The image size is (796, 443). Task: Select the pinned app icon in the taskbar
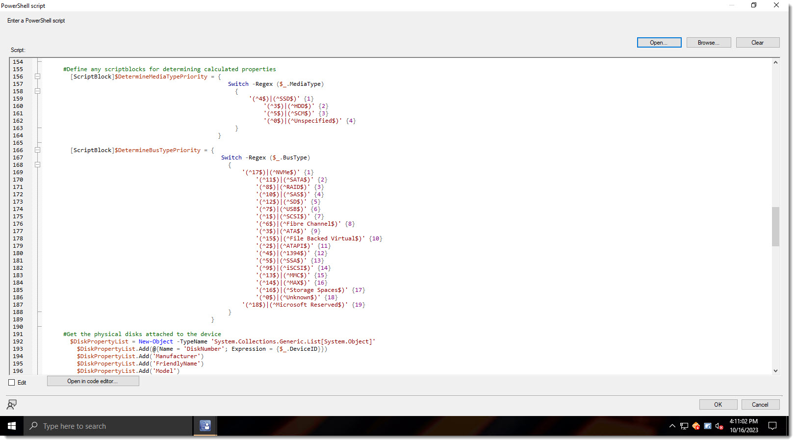205,426
